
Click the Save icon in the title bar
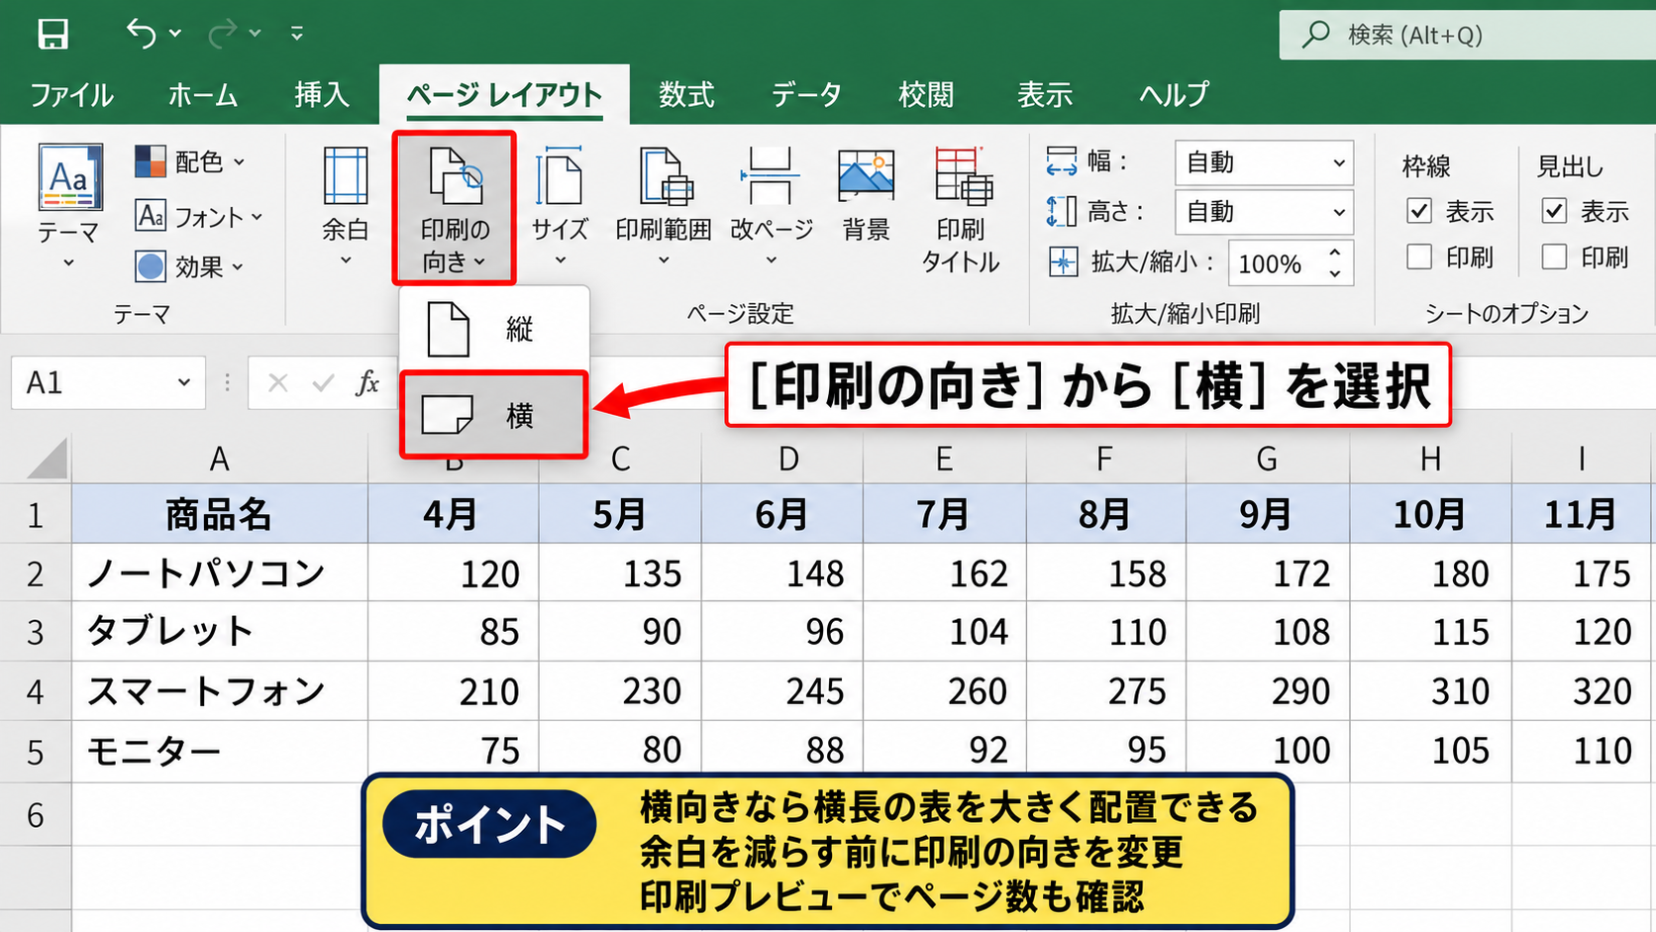(52, 35)
